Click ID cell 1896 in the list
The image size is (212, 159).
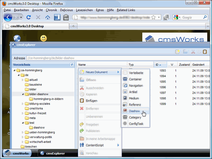click(162, 87)
